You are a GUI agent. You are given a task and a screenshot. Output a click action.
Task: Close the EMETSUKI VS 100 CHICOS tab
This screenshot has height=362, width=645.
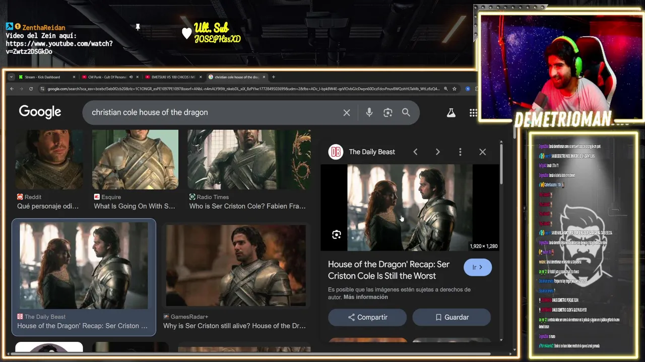coord(201,77)
